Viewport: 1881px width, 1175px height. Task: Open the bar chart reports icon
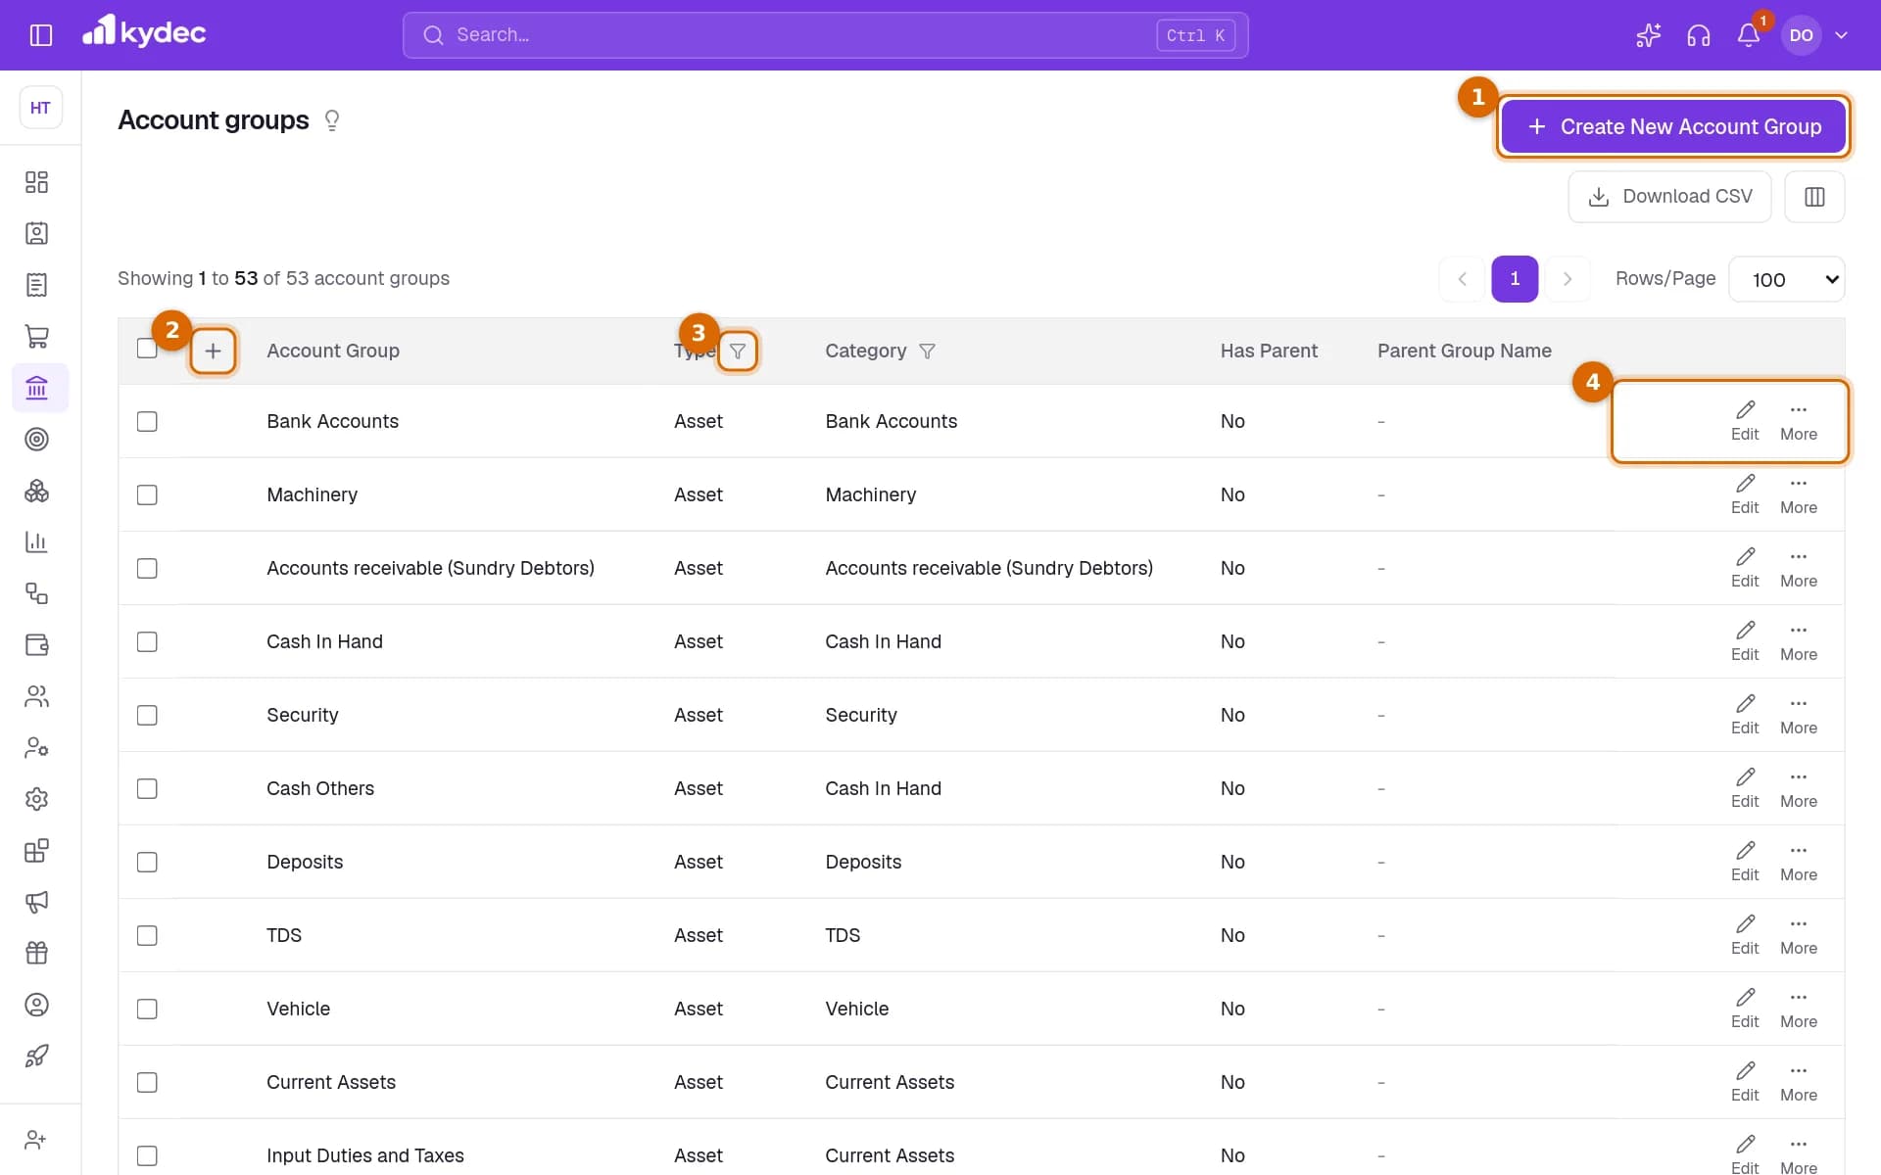tap(36, 542)
